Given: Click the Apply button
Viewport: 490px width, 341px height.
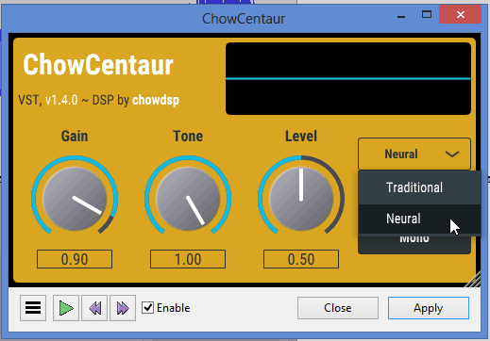Looking at the screenshot, I should [429, 308].
